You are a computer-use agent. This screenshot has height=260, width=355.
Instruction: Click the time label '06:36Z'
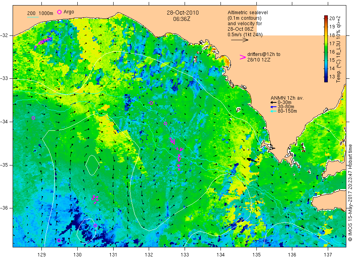(x=181, y=19)
